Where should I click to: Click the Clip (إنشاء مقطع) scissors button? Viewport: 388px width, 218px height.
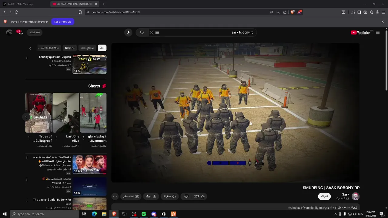pyautogui.click(x=131, y=197)
